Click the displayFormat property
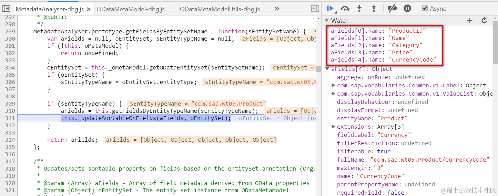Viewport: 498px width, 196px height. click(x=377, y=110)
